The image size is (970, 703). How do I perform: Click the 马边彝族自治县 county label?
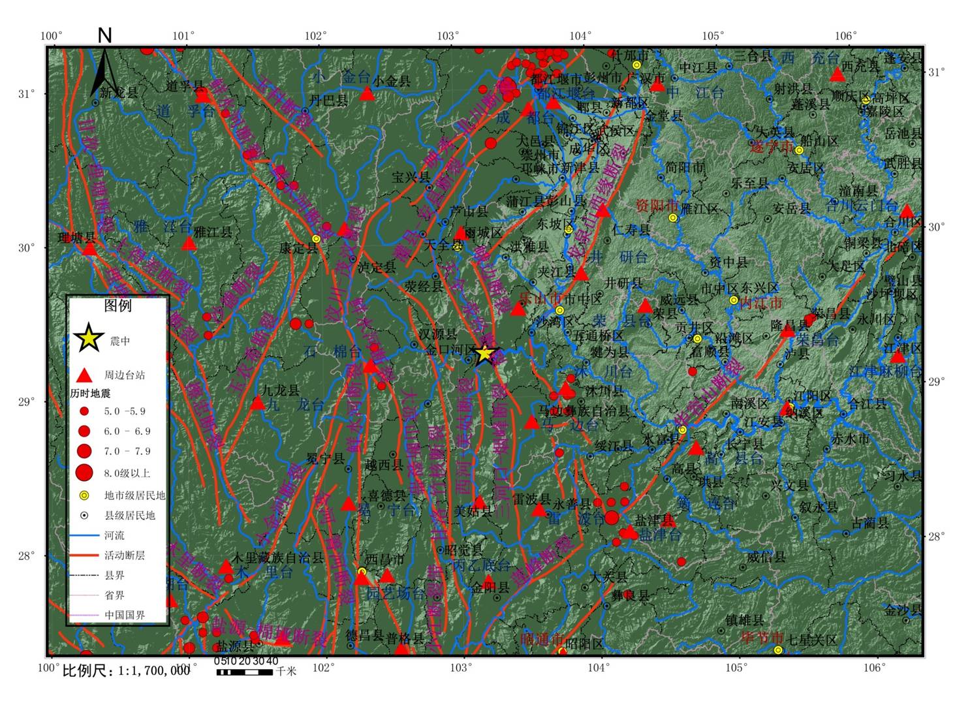583,411
